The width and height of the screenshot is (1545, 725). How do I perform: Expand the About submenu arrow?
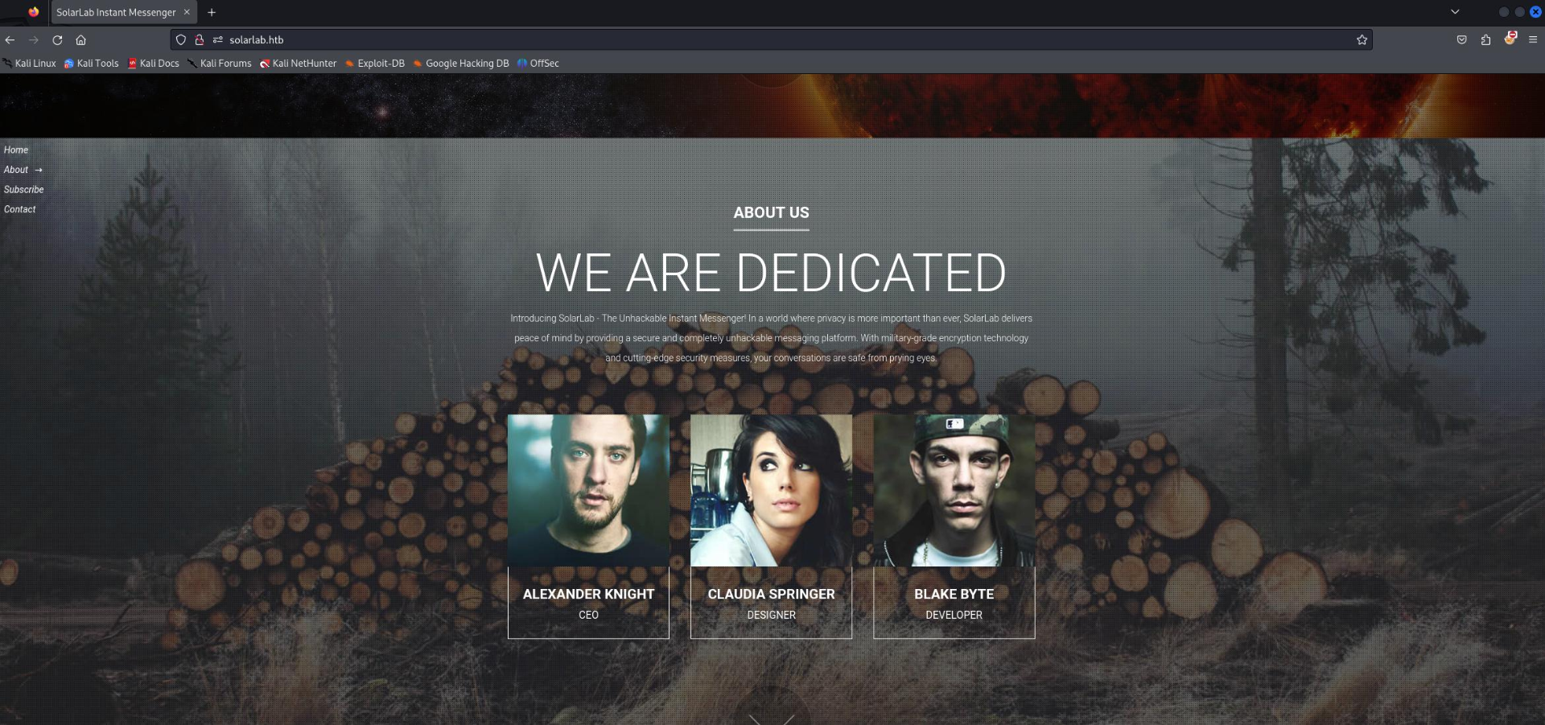click(x=39, y=170)
